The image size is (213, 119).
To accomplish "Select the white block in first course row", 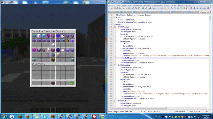I will coord(39,36).
